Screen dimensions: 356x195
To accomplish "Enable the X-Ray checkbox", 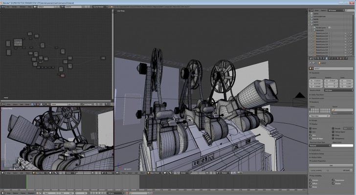I will (x=333, y=135).
